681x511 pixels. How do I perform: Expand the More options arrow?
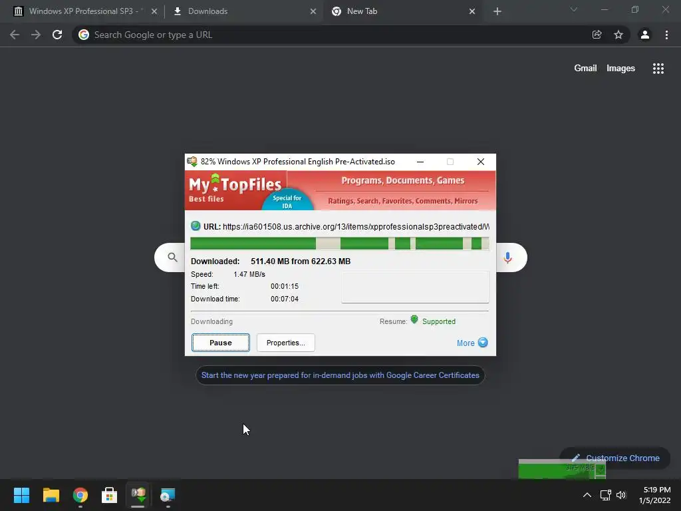pos(483,343)
